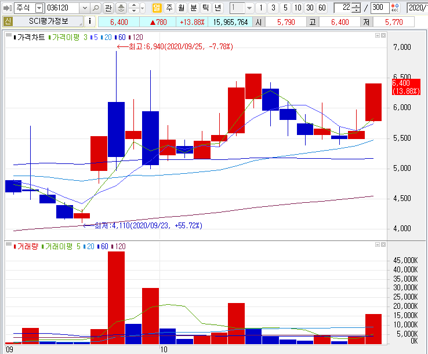
Task: Click the 가격차트 legend label
Action: point(29,37)
